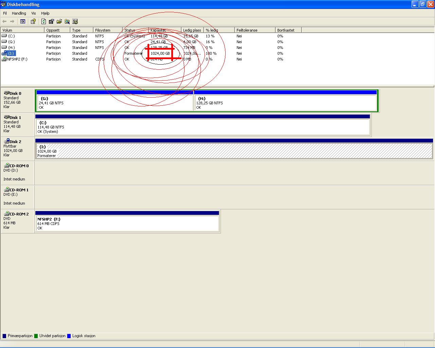Click the "OK (System)" status cell in the list
Screen dimensions: 435x348
click(x=135, y=36)
